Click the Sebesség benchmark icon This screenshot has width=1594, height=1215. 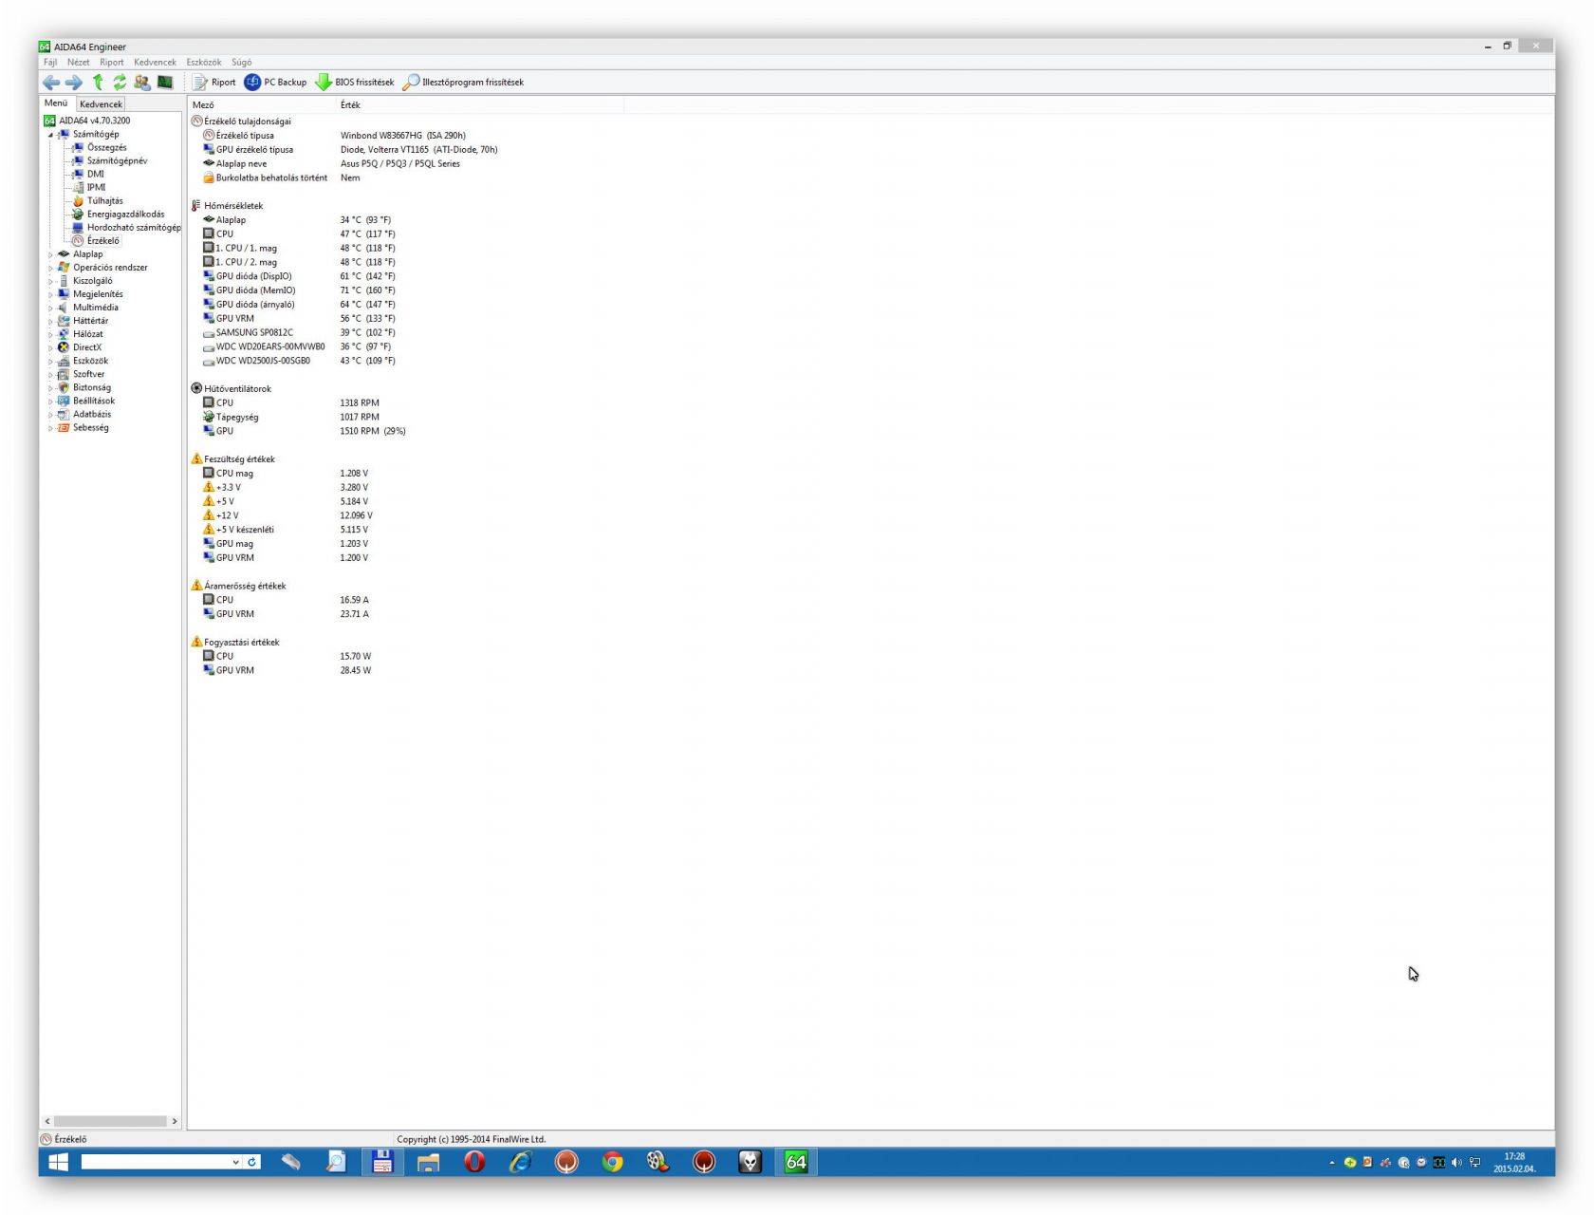pyautogui.click(x=64, y=428)
